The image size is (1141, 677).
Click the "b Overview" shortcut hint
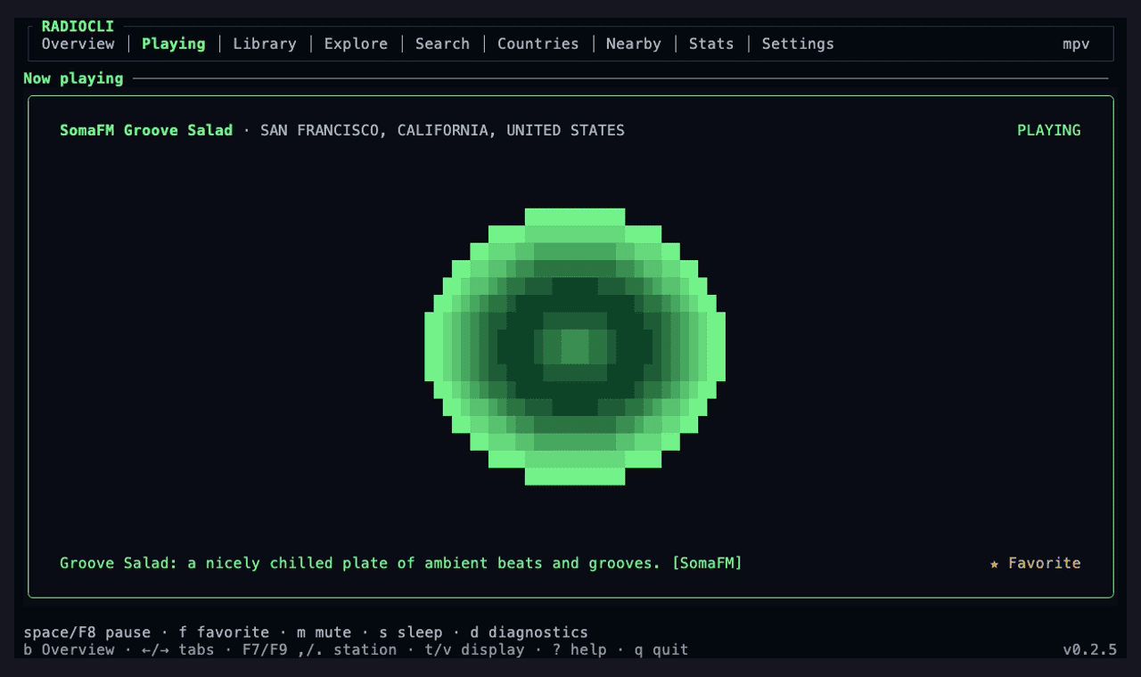pos(69,649)
